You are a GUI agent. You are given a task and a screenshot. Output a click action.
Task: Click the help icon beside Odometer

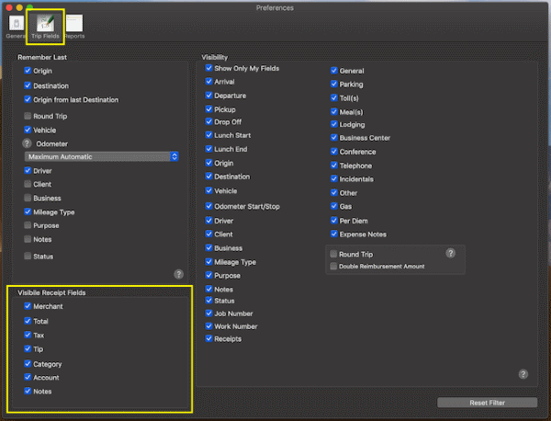pyautogui.click(x=28, y=143)
